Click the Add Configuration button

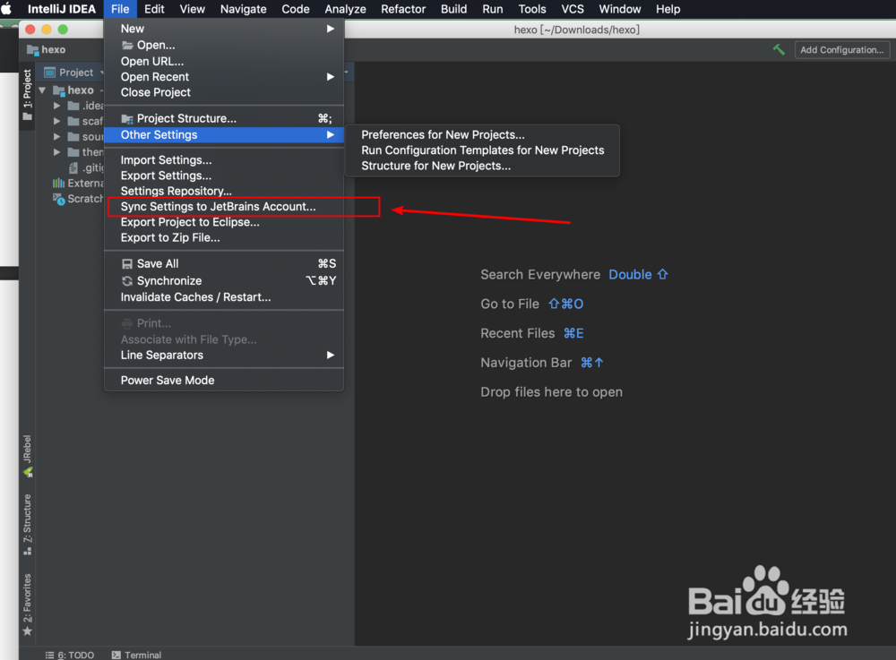coord(841,49)
